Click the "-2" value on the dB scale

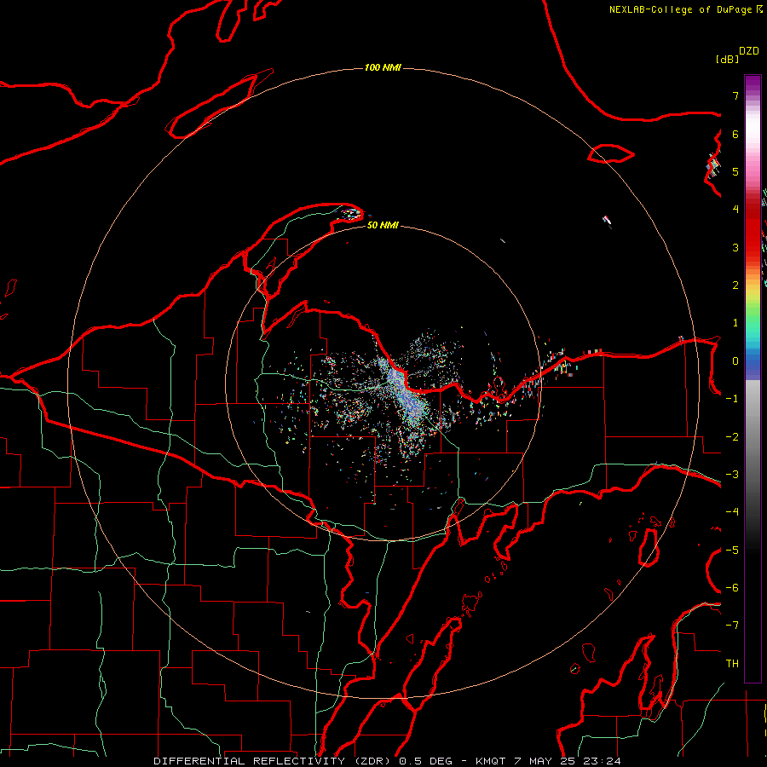[x=732, y=437]
